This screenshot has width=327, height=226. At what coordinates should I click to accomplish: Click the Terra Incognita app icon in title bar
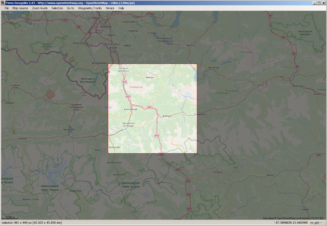(x=3, y=3)
